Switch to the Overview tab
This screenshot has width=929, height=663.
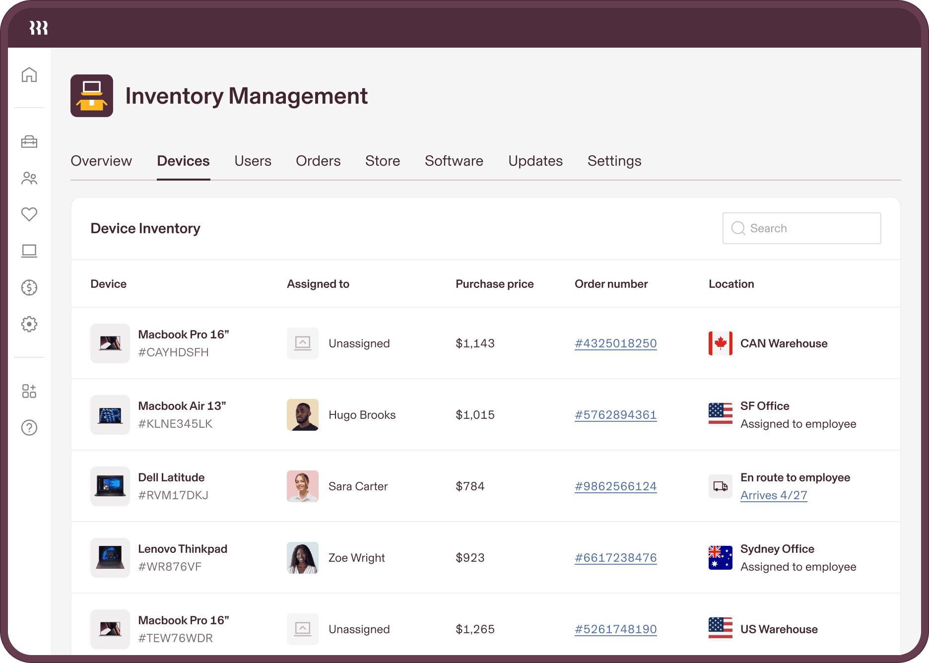pos(101,161)
